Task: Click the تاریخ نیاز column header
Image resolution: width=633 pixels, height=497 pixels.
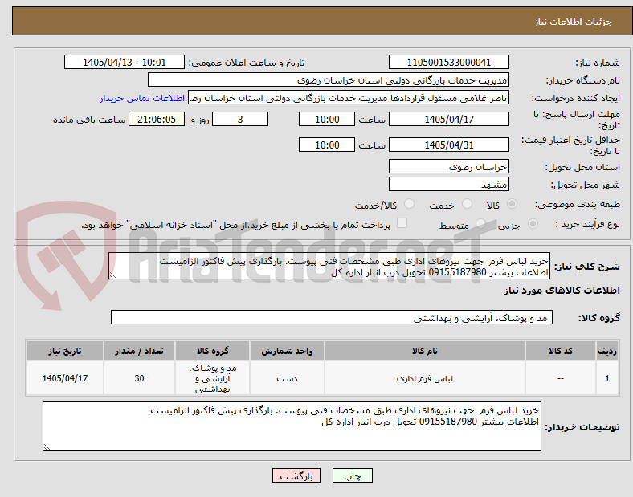Action: pyautogui.click(x=65, y=351)
